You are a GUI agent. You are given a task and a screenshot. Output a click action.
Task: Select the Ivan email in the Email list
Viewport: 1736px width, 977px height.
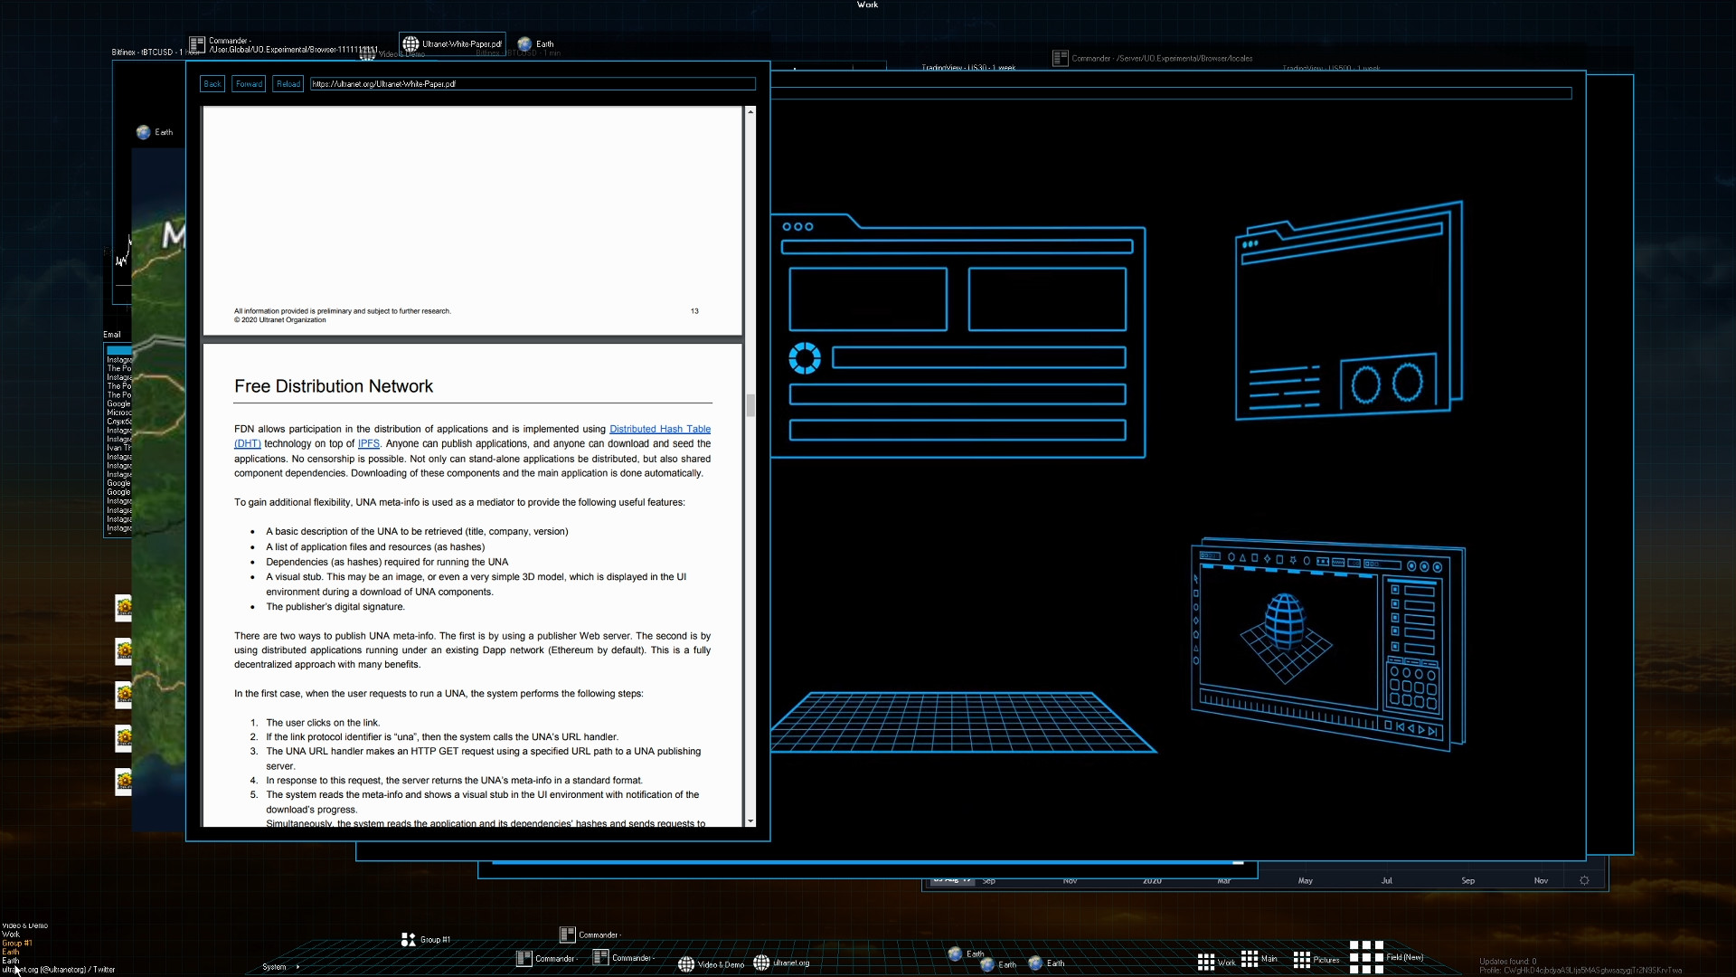pyautogui.click(x=120, y=446)
